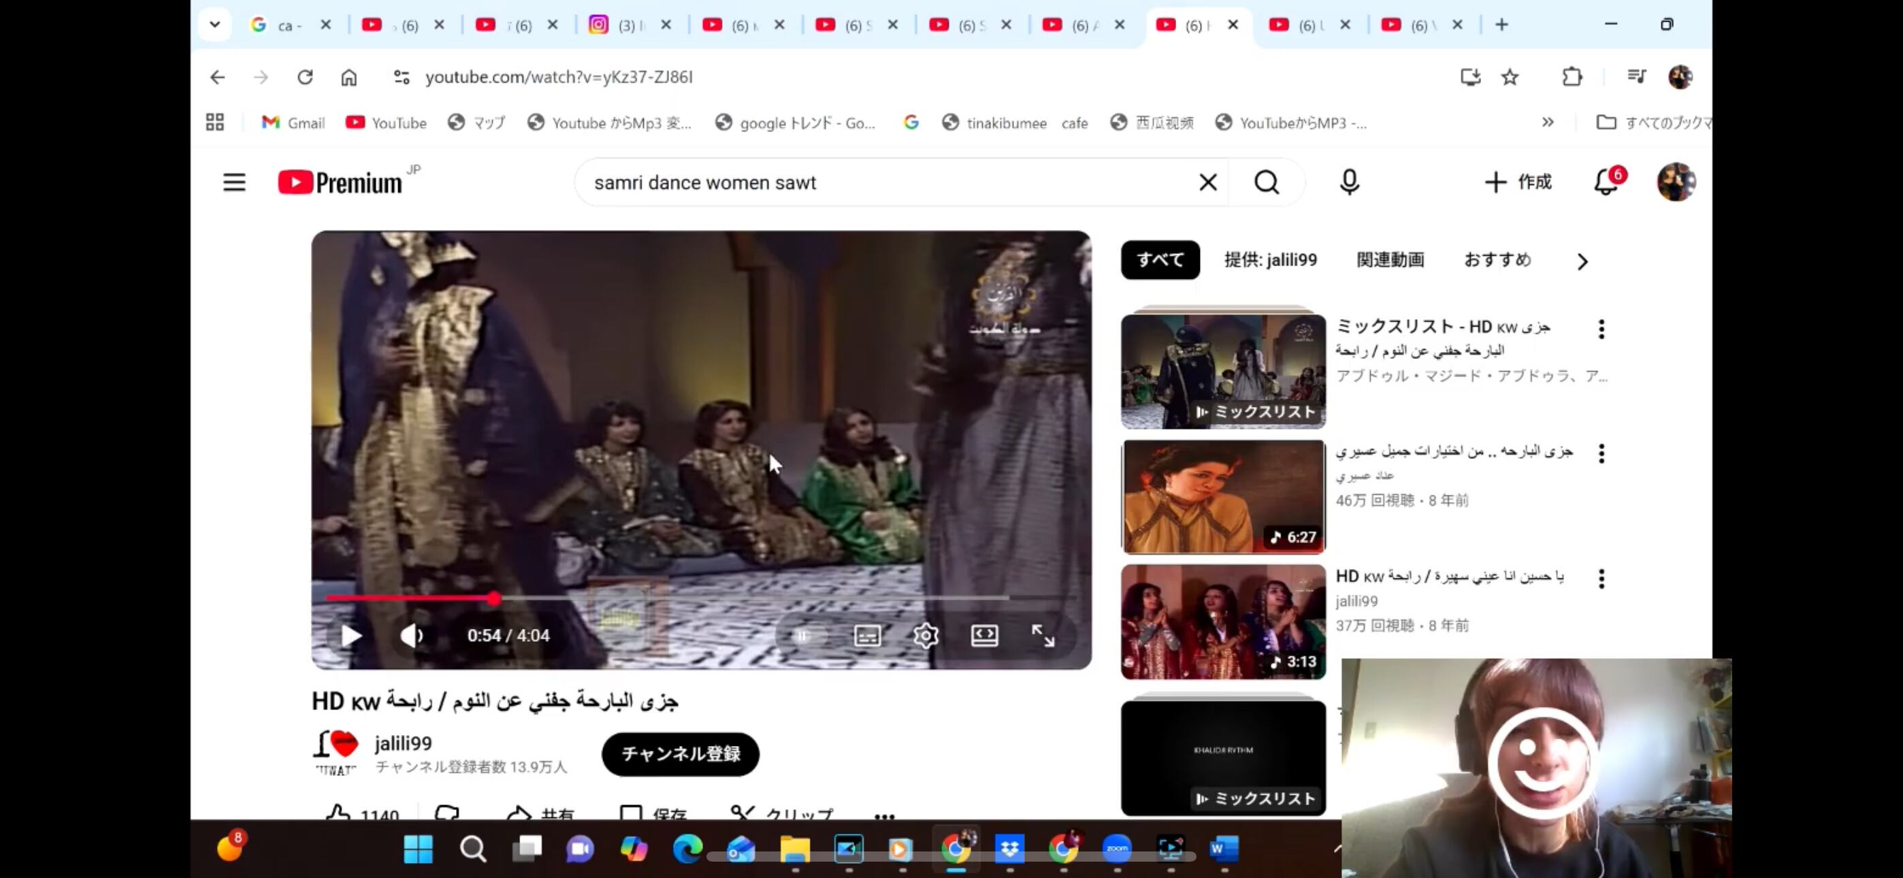1903x878 pixels.
Task: Click the search magnifier button
Action: coord(1266,182)
